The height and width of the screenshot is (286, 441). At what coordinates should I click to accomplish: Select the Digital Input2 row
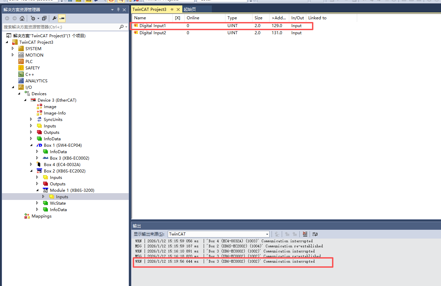click(152, 33)
